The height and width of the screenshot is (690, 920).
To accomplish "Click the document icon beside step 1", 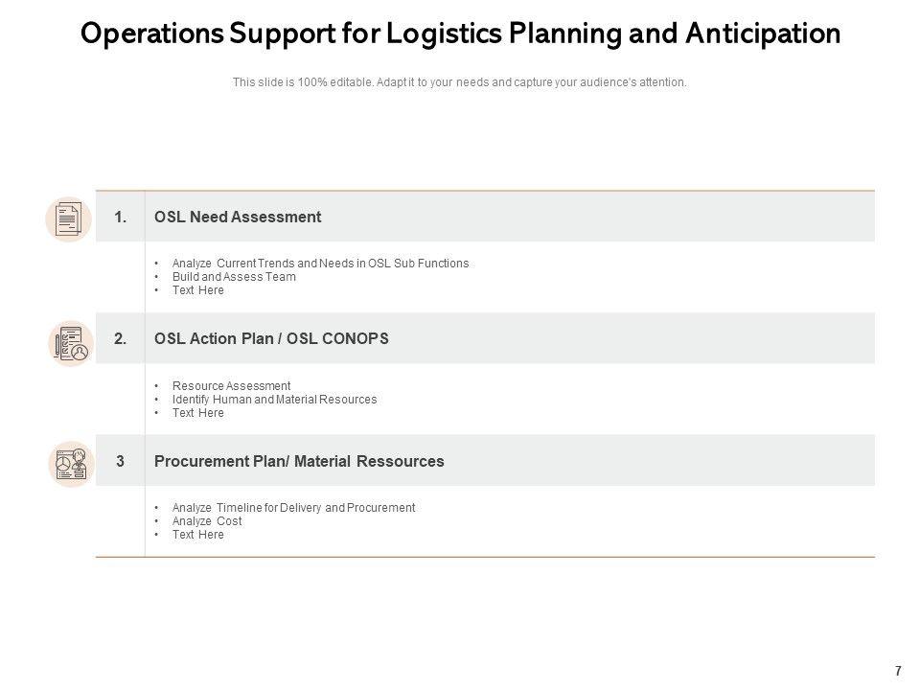I will click(69, 219).
